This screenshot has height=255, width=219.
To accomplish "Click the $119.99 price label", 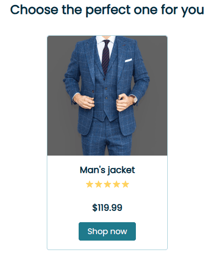I will [x=107, y=207].
